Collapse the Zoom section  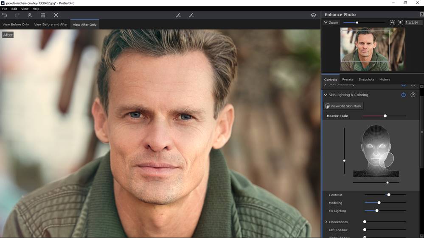click(326, 23)
